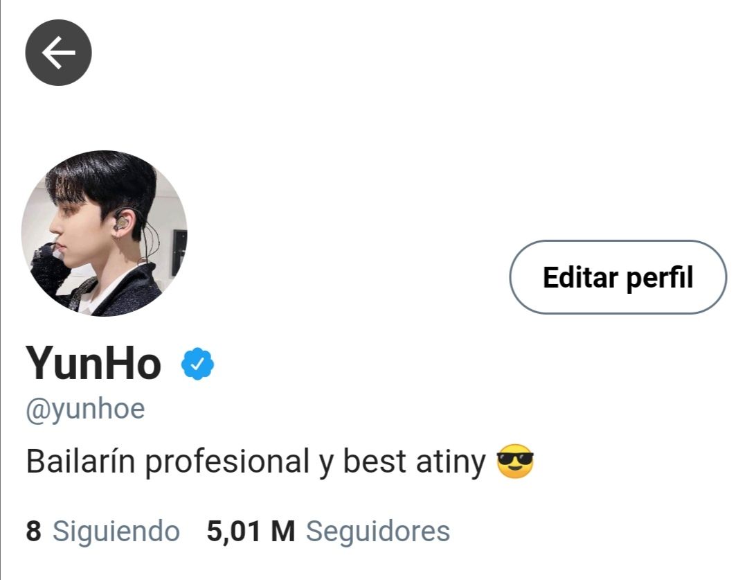Click the dark circular back button

pos(58,53)
